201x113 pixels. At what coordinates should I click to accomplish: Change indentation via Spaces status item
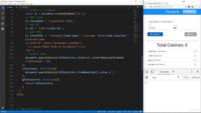click(119, 112)
